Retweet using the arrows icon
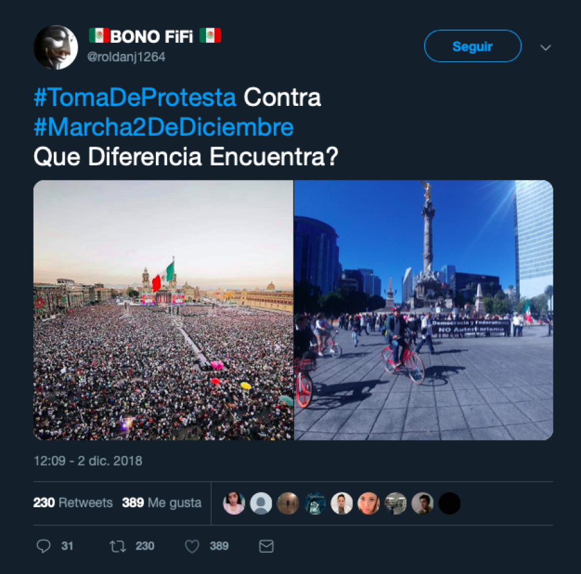Screen dimensions: 581x574 pyautogui.click(x=118, y=546)
